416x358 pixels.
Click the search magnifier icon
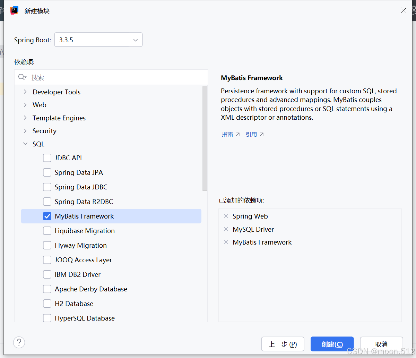22,77
